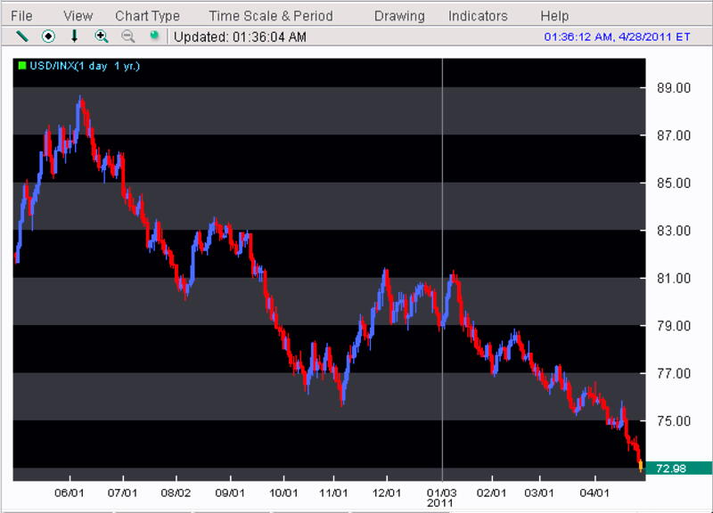Viewport: 713px width, 513px height.
Task: Select the trend line drawing tool
Action: [22, 37]
